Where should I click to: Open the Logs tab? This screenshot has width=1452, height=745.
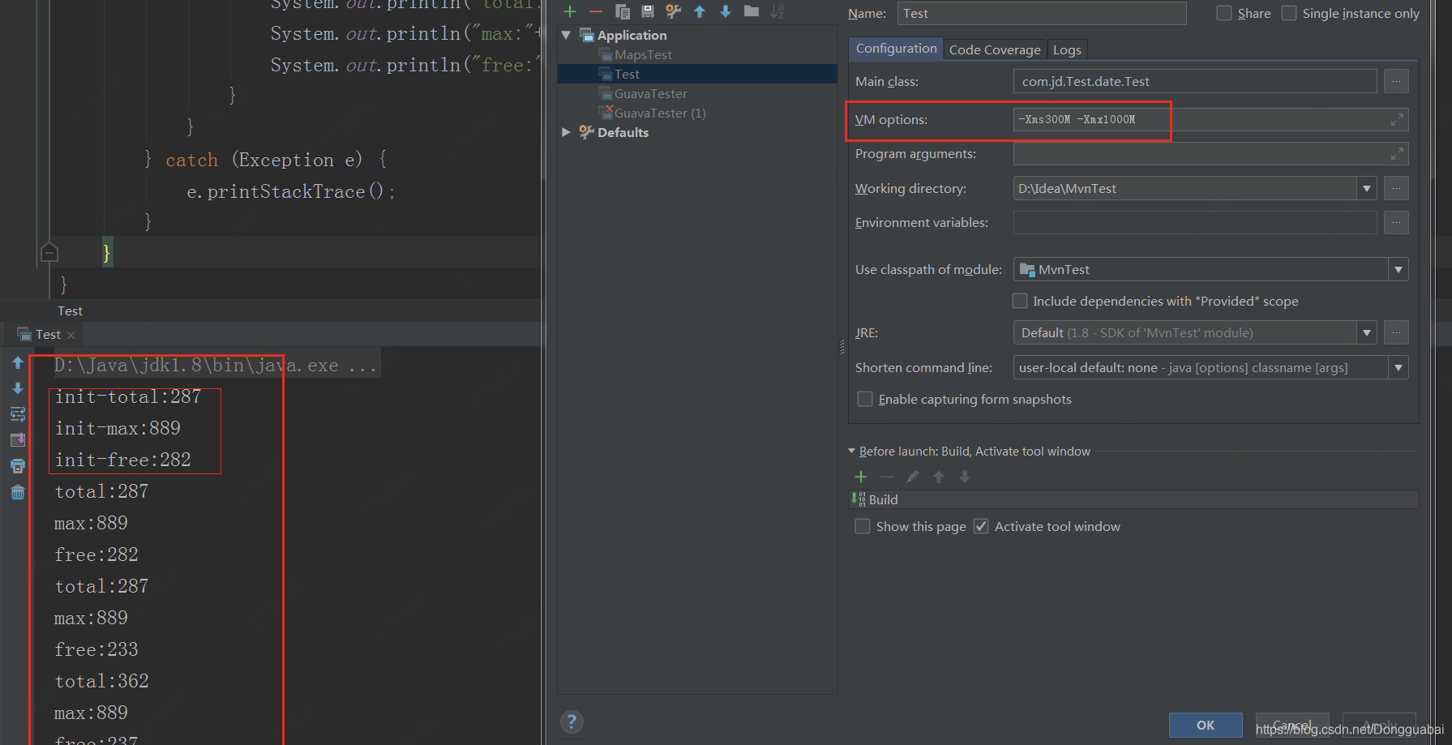point(1067,49)
